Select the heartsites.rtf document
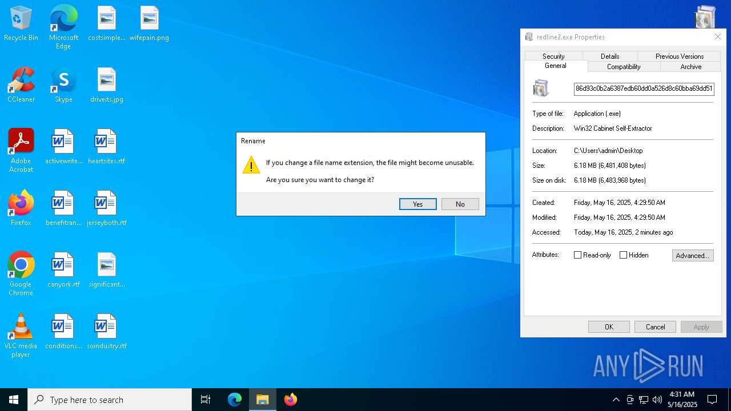The image size is (731, 411). [107, 147]
